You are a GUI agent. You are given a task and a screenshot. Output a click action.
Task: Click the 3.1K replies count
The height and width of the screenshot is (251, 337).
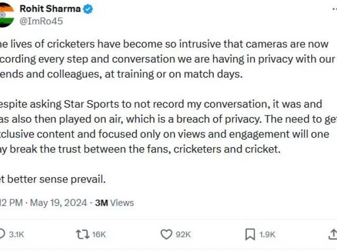coord(16,235)
